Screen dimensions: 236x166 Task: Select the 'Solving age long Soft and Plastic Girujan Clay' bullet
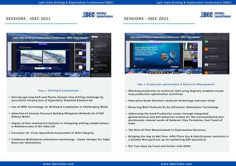point(57,99)
